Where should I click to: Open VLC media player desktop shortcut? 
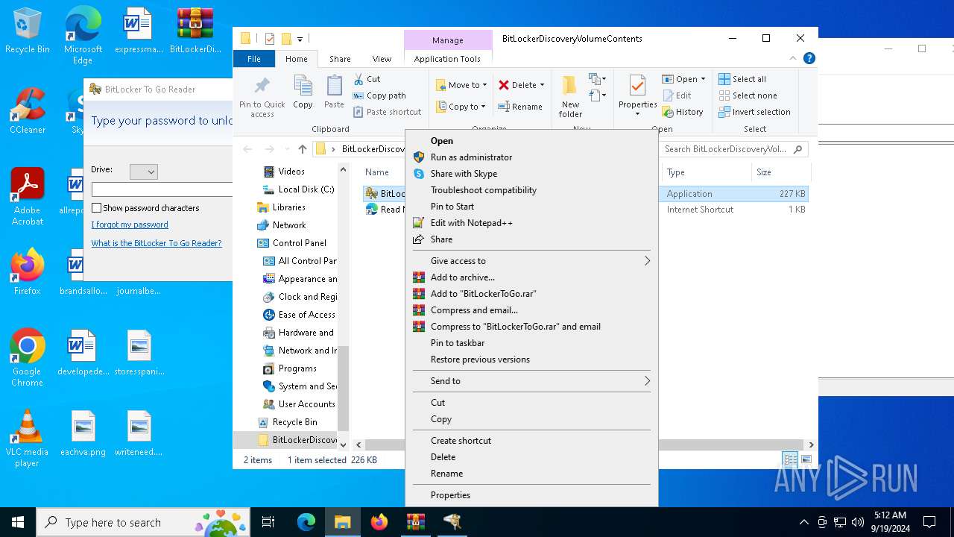click(28, 439)
